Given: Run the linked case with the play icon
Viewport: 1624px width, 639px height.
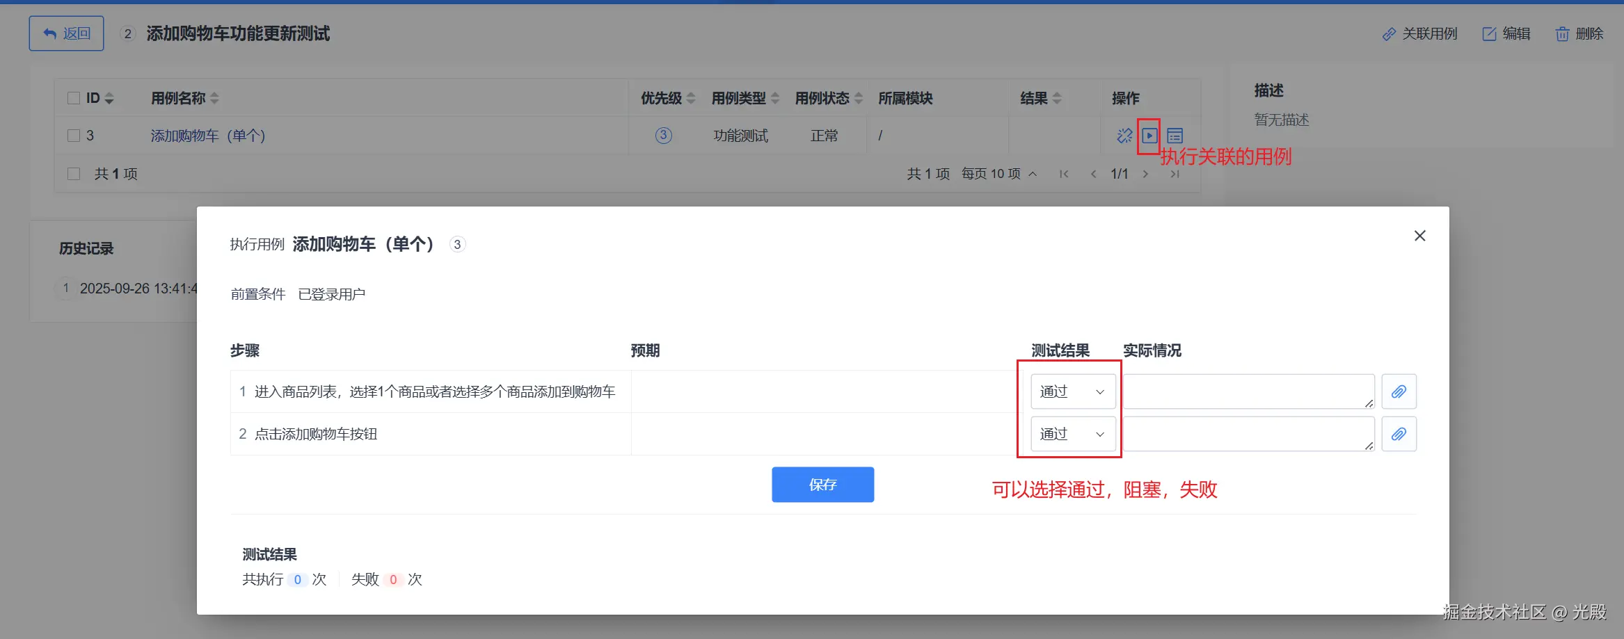Looking at the screenshot, I should [1149, 136].
